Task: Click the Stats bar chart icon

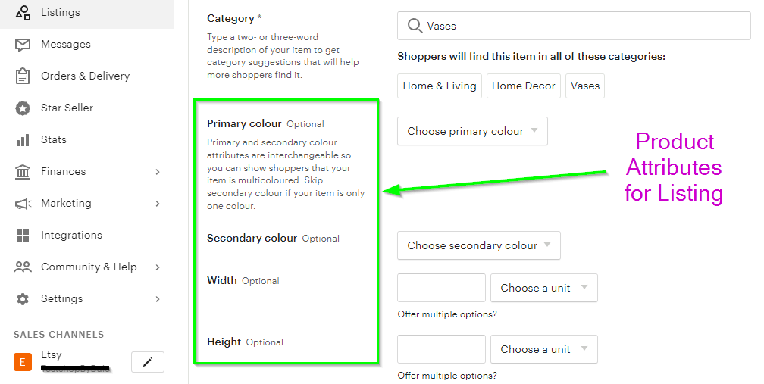Action: [23, 140]
